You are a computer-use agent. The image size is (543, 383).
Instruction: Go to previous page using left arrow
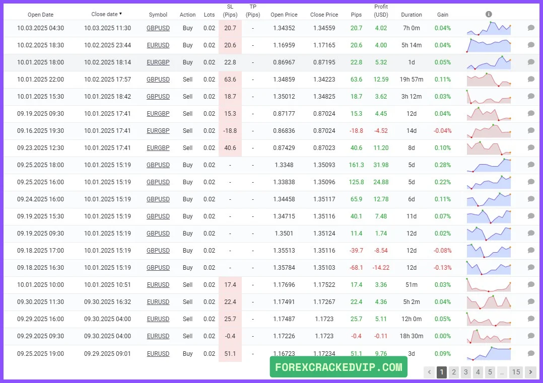(429, 372)
